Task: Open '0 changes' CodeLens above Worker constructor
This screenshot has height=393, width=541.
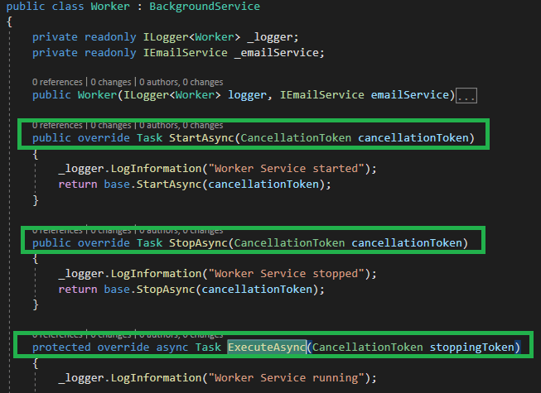Action: point(111,82)
